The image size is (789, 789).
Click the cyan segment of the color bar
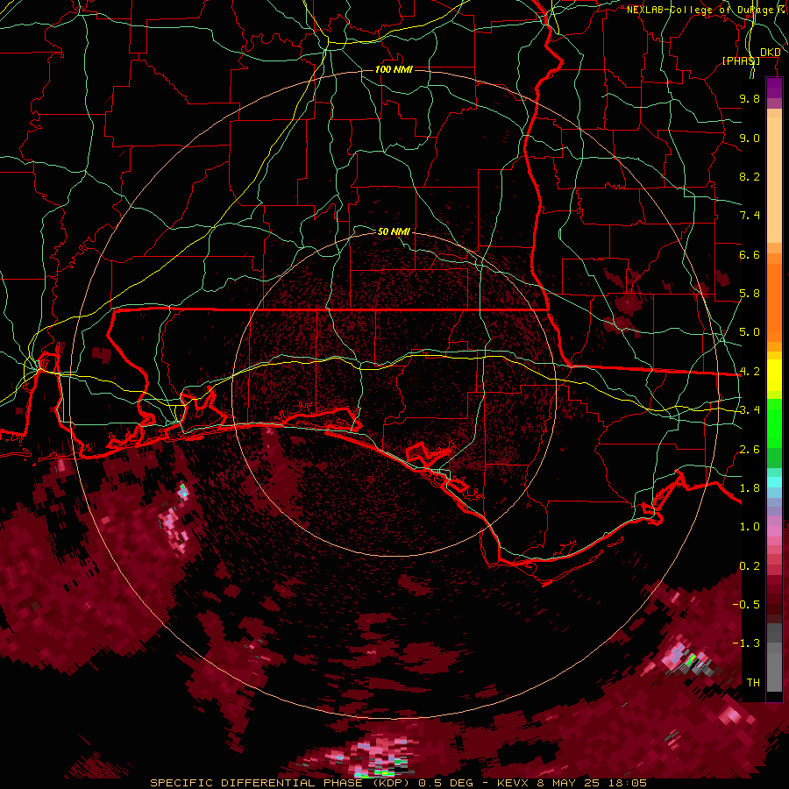coord(774,482)
